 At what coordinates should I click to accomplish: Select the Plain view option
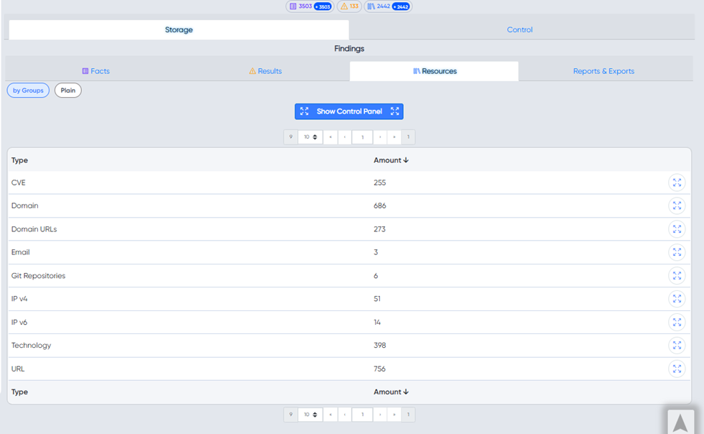coord(68,91)
